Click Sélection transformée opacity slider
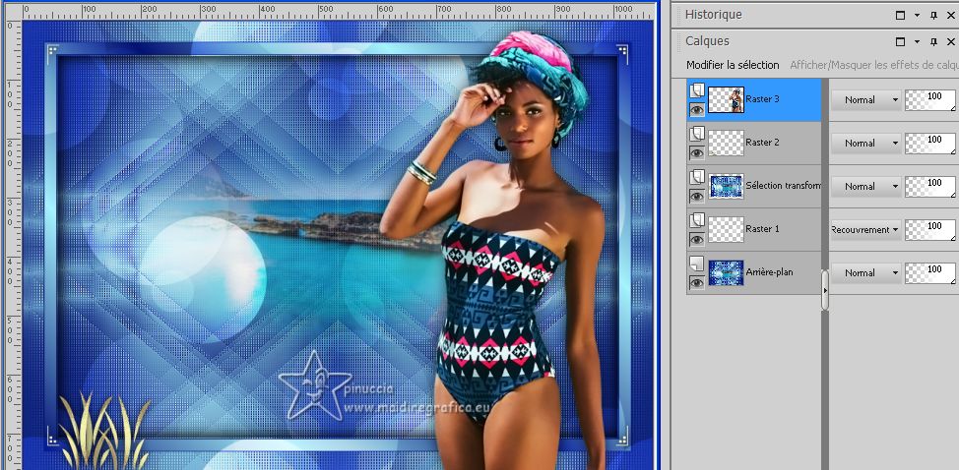 [x=930, y=187]
